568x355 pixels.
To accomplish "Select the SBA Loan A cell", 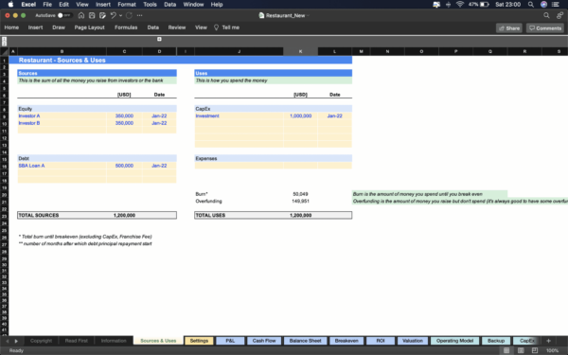I will 62,166.
